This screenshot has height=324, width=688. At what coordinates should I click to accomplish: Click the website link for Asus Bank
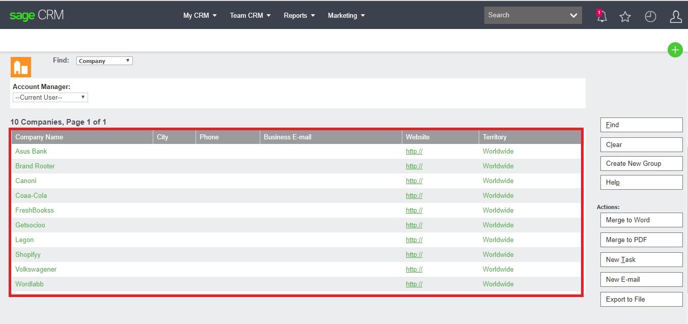point(414,151)
